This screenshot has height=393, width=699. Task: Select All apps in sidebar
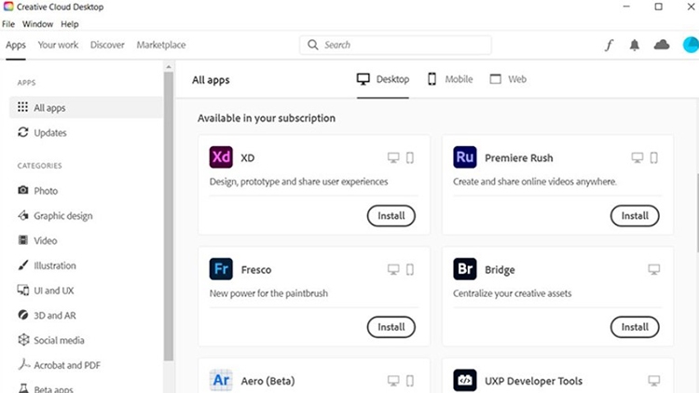pos(86,107)
